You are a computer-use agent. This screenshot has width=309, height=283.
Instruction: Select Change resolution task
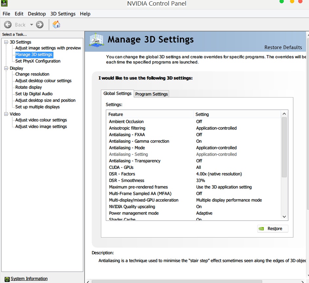pos(32,74)
